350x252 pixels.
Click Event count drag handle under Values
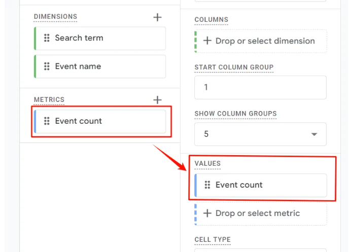[207, 185]
